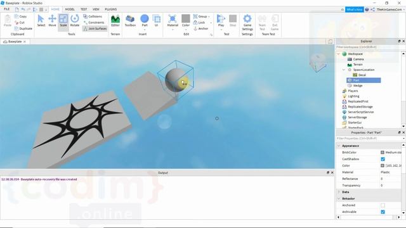Open the Play mode dropdown arrow
Image resolution: width=406 pixels, height=228 pixels.
click(x=221, y=30)
